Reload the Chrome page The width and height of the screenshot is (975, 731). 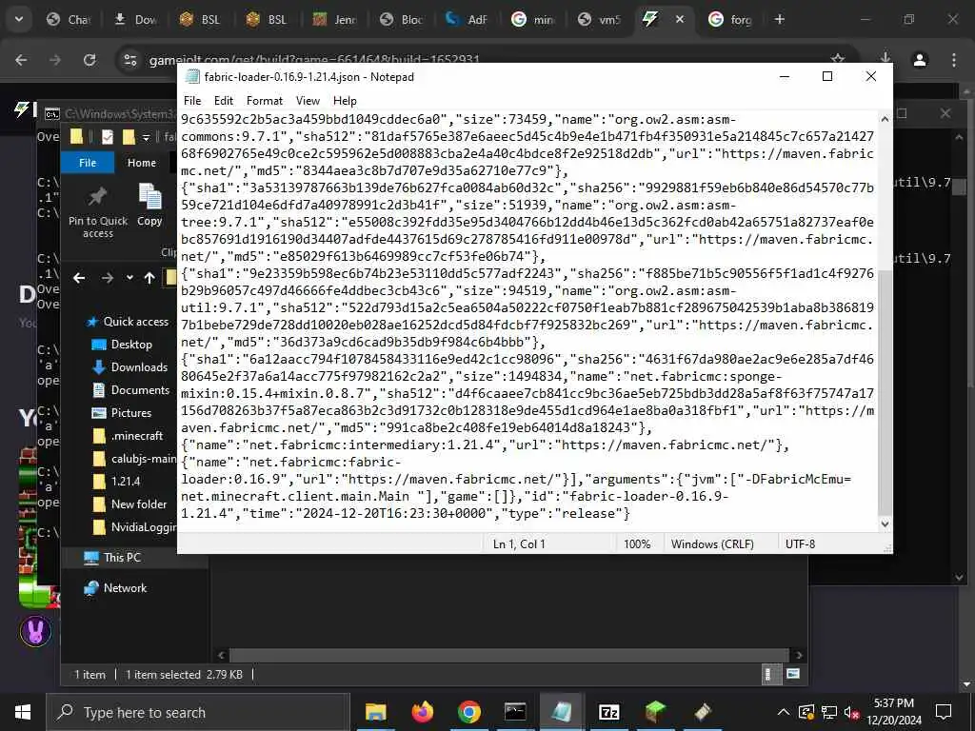90,60
